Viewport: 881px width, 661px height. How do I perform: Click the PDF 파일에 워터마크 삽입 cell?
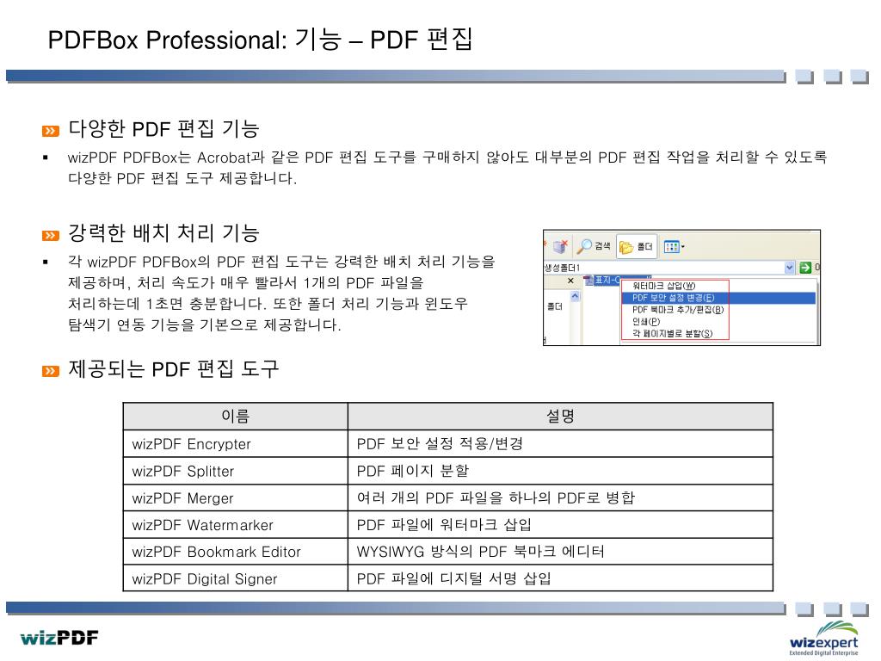tap(560, 525)
